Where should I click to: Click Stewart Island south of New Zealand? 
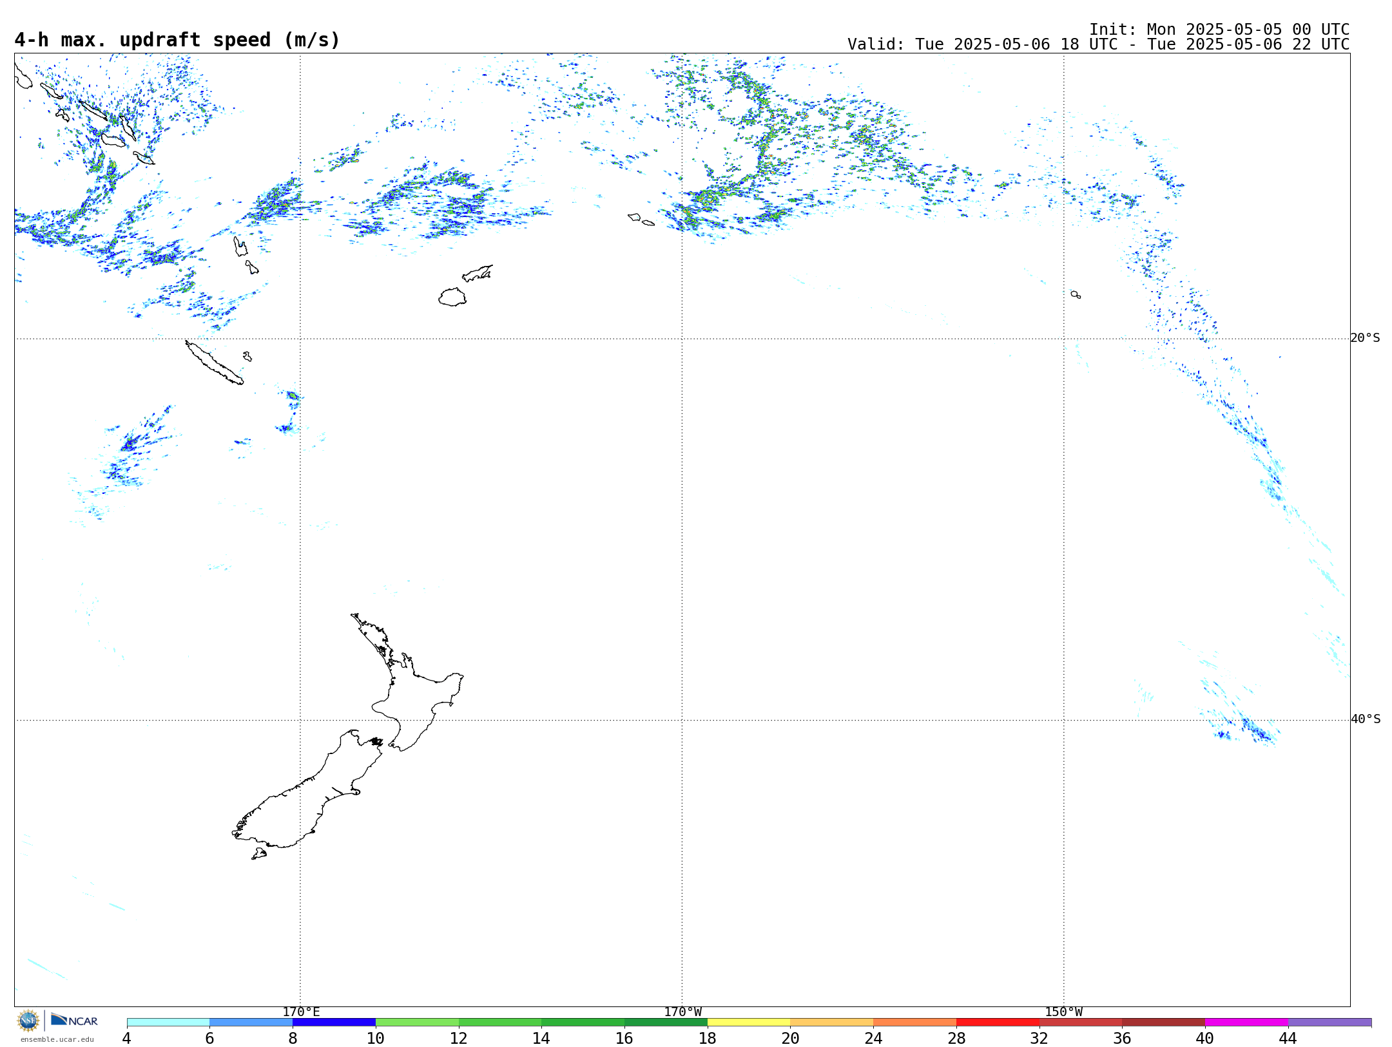click(259, 854)
